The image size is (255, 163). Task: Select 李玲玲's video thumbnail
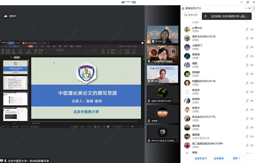coord(162,35)
